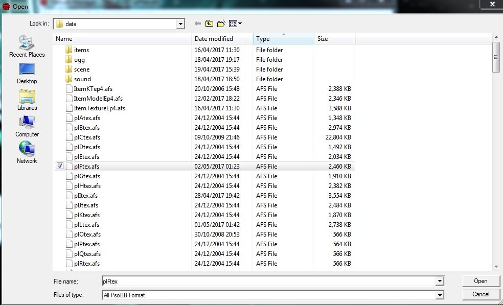Click the 22,804 KB size cell
Image resolution: width=503 pixels, height=305 pixels.
(338, 137)
